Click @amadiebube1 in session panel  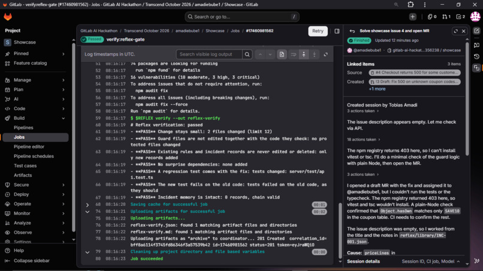point(367,50)
